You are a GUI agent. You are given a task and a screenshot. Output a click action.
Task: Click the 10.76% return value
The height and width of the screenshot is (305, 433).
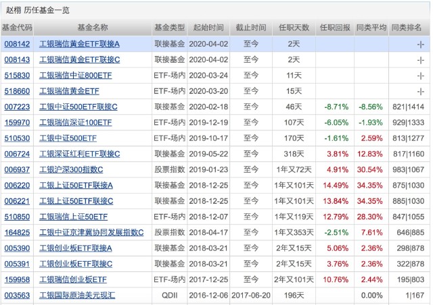click(x=336, y=279)
